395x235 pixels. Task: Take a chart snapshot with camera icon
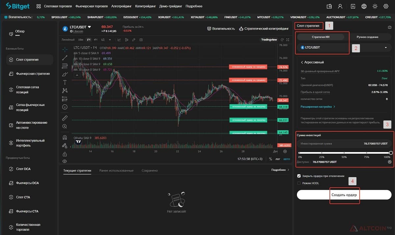pyautogui.click(x=141, y=40)
